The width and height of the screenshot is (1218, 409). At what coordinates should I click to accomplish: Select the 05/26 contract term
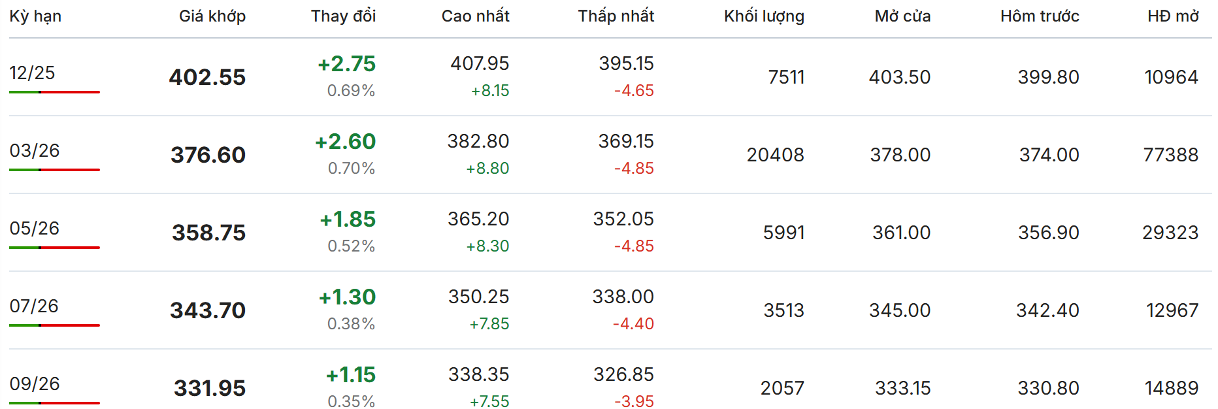coord(34,229)
